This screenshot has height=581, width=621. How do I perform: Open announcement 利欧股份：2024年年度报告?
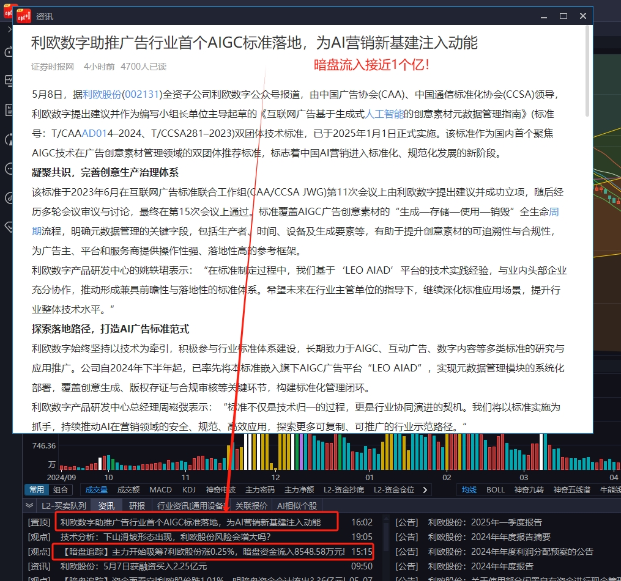pos(480,566)
